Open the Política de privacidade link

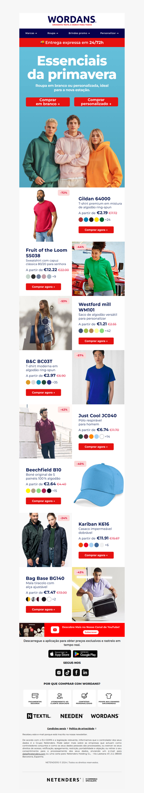point(82,728)
